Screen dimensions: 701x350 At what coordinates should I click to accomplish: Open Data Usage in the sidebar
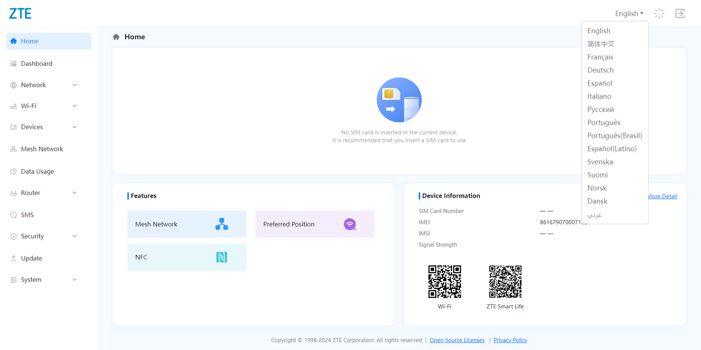[37, 171]
